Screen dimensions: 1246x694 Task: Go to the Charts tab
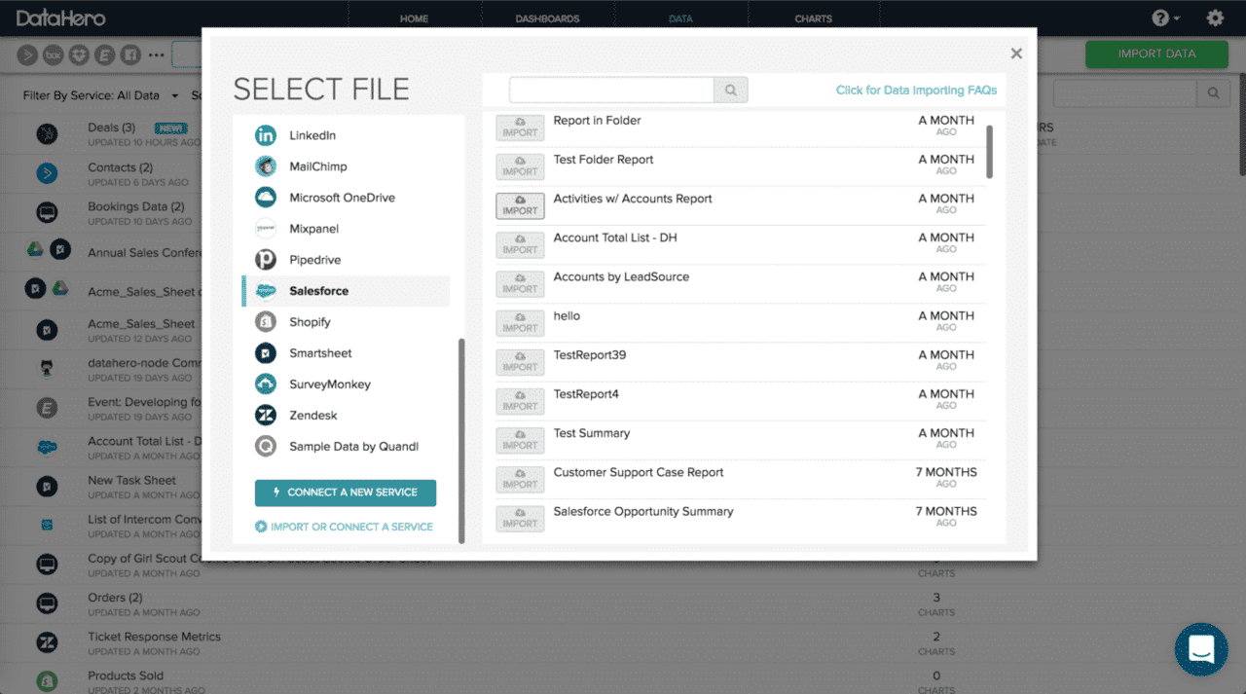813,18
